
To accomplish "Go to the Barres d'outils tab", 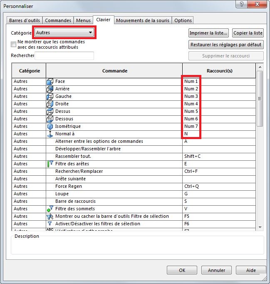I will (25, 20).
